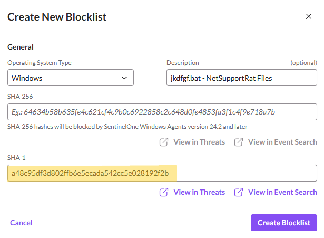Focus the Description field containing jkdfgf.bat text
Image resolution: width=324 pixels, height=238 pixels.
point(242,78)
